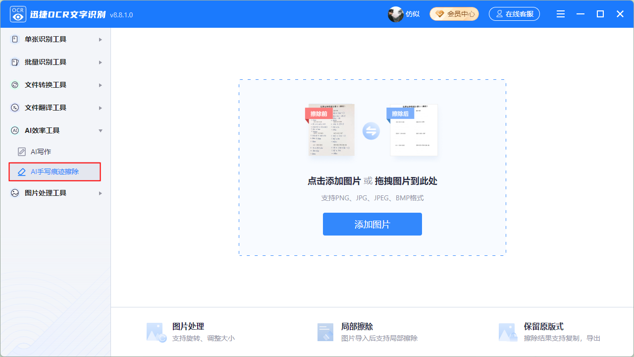The image size is (634, 357).
Task: Click the 添加图片 button
Action: (x=372, y=224)
